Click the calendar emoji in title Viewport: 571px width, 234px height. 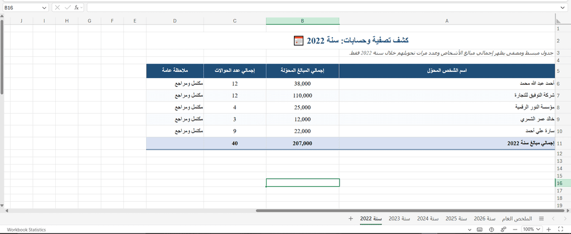(x=298, y=41)
